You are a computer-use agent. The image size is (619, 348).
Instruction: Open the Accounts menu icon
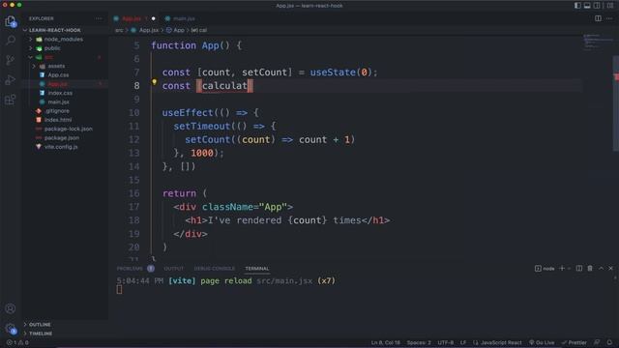click(11, 308)
